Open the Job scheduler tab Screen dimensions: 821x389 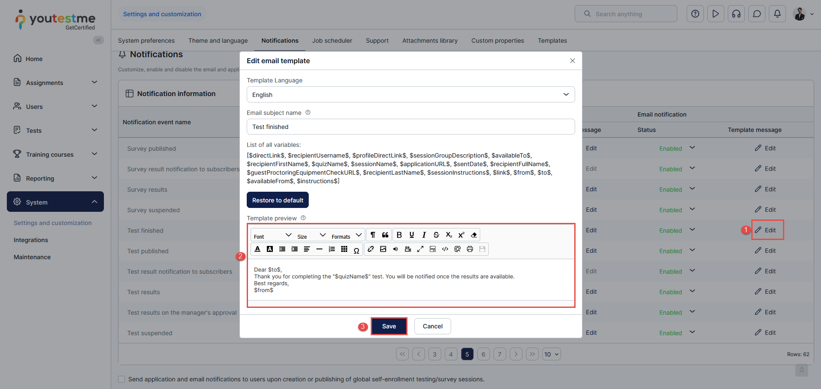pyautogui.click(x=332, y=41)
